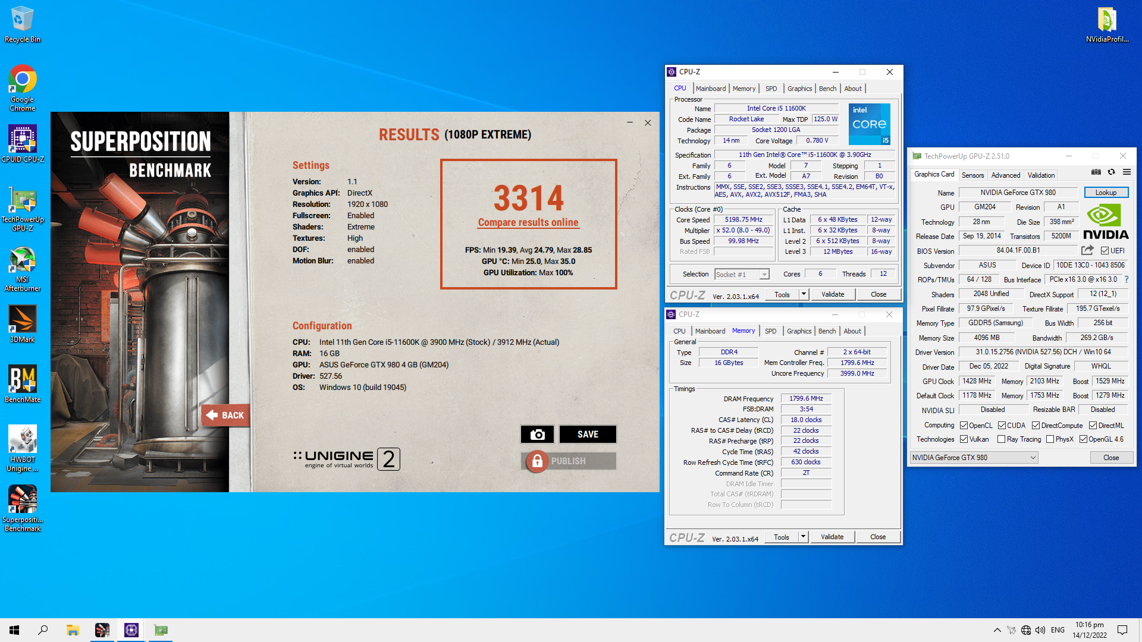This screenshot has height=642, width=1142.
Task: Toggle the Ray Tracing checkbox in GPU-Z
Action: tap(1002, 439)
